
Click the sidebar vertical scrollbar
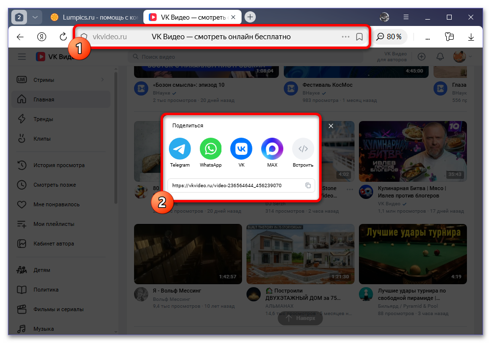[116, 138]
